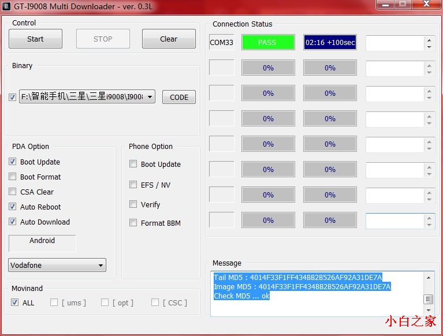Click up arrow of seventh row spinner
The height and width of the screenshot is (336, 443).
[429, 193]
